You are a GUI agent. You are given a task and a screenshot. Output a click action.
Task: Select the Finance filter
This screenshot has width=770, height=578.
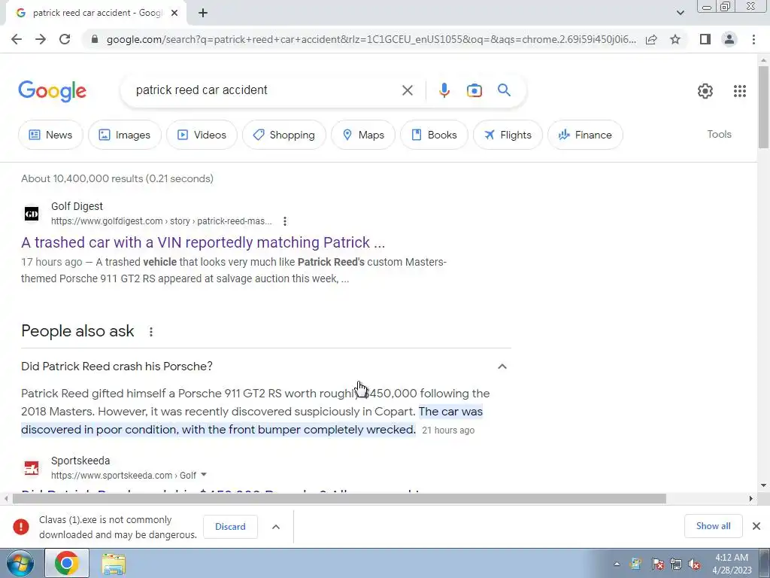point(585,135)
